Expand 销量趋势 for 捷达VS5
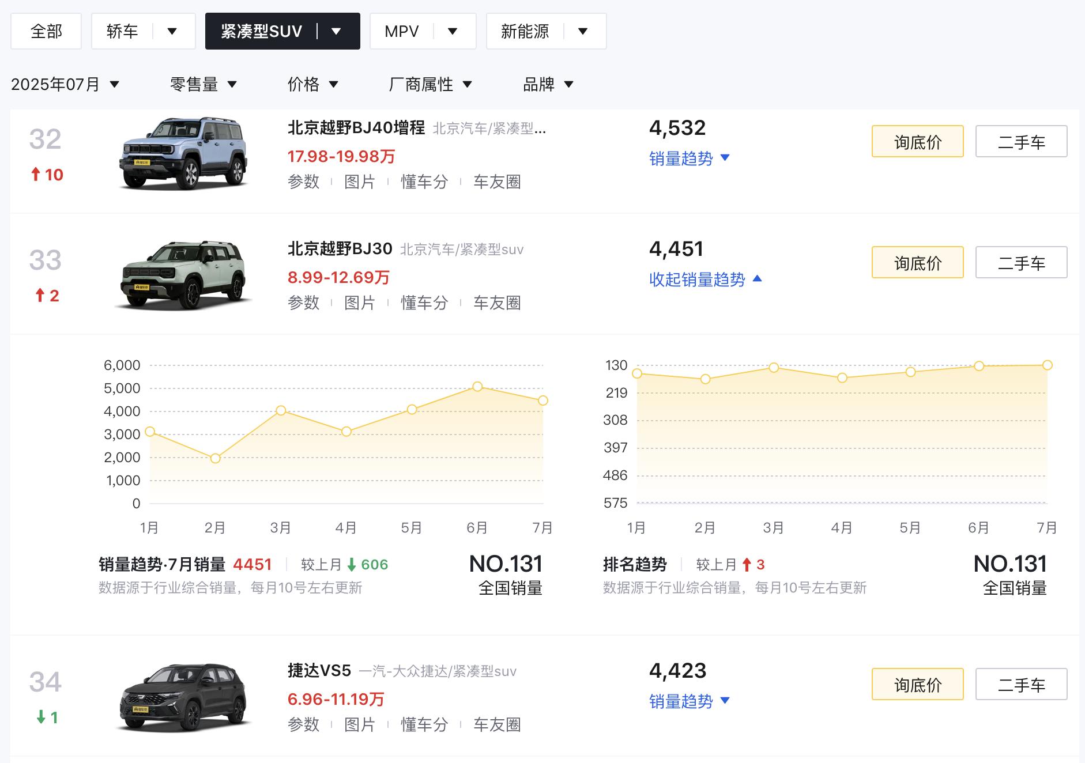Screen dimensions: 1085x763 point(688,701)
